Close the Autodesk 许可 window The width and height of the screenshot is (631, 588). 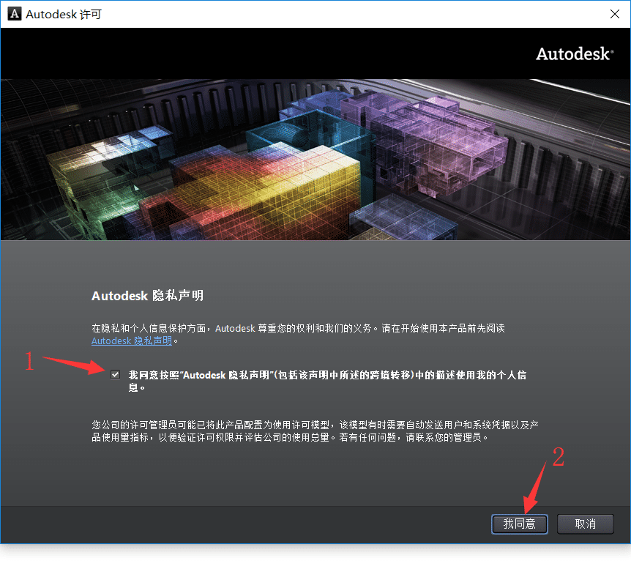pyautogui.click(x=613, y=14)
